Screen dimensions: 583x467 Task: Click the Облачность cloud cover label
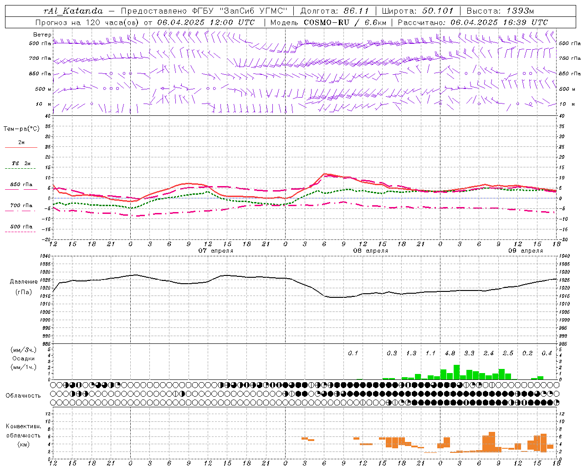(23, 396)
